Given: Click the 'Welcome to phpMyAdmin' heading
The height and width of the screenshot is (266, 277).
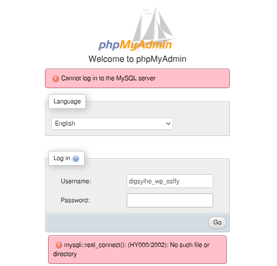Looking at the screenshot, I should pos(137,59).
